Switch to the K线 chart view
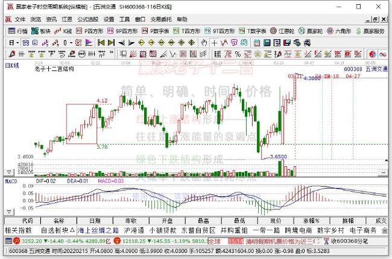392x259 pixels. click(x=63, y=31)
